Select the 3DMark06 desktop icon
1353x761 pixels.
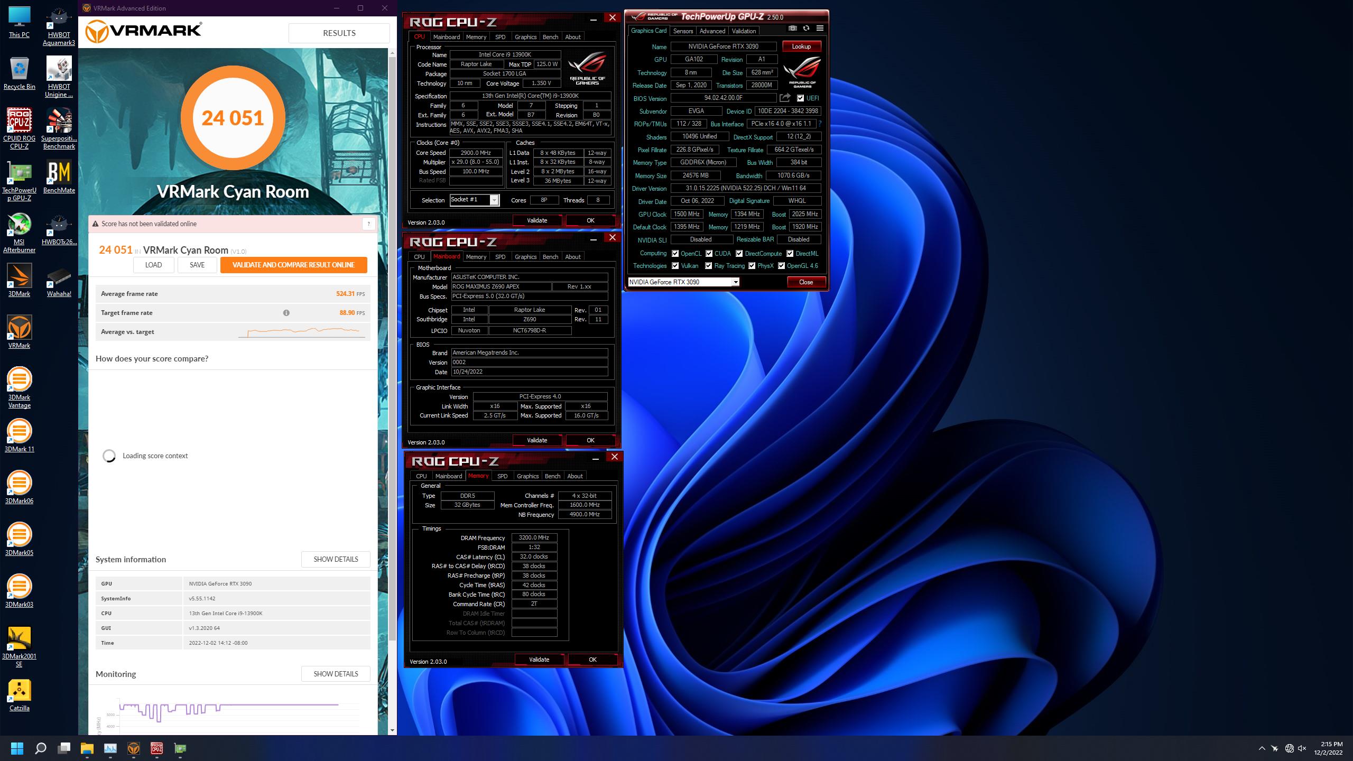pyautogui.click(x=20, y=487)
